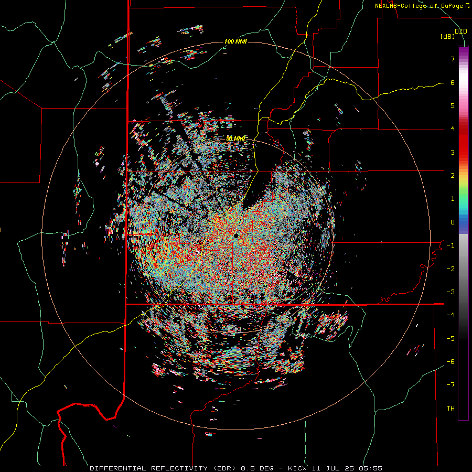The height and width of the screenshot is (472, 472).
Task: Click the 4 value on color scale
Action: pos(453,129)
